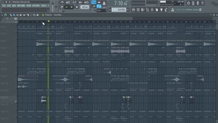Click the green playhead marker on the timeline
The height and width of the screenshot is (123, 218).
point(48,22)
